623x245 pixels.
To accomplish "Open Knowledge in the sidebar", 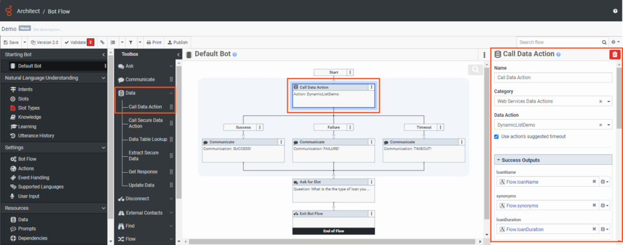I will click(29, 117).
